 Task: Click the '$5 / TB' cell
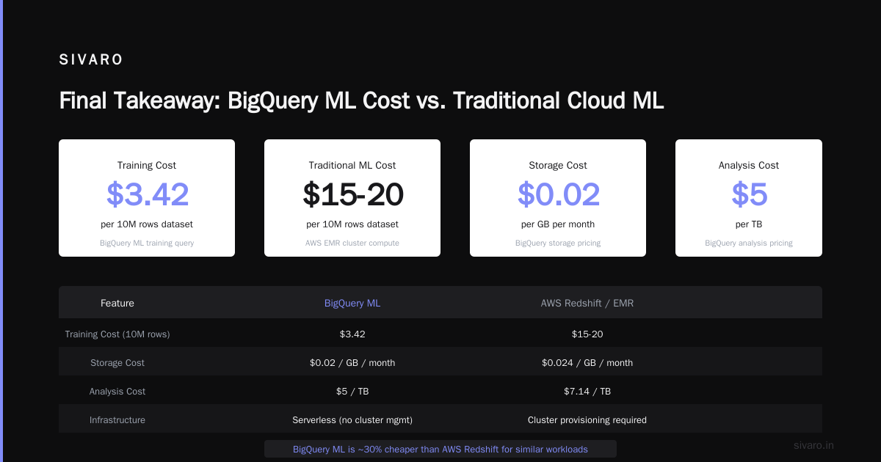pos(352,392)
